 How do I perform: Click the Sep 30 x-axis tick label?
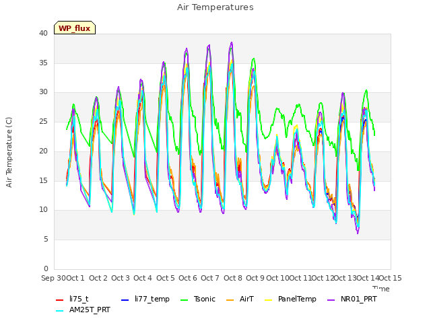(53, 278)
